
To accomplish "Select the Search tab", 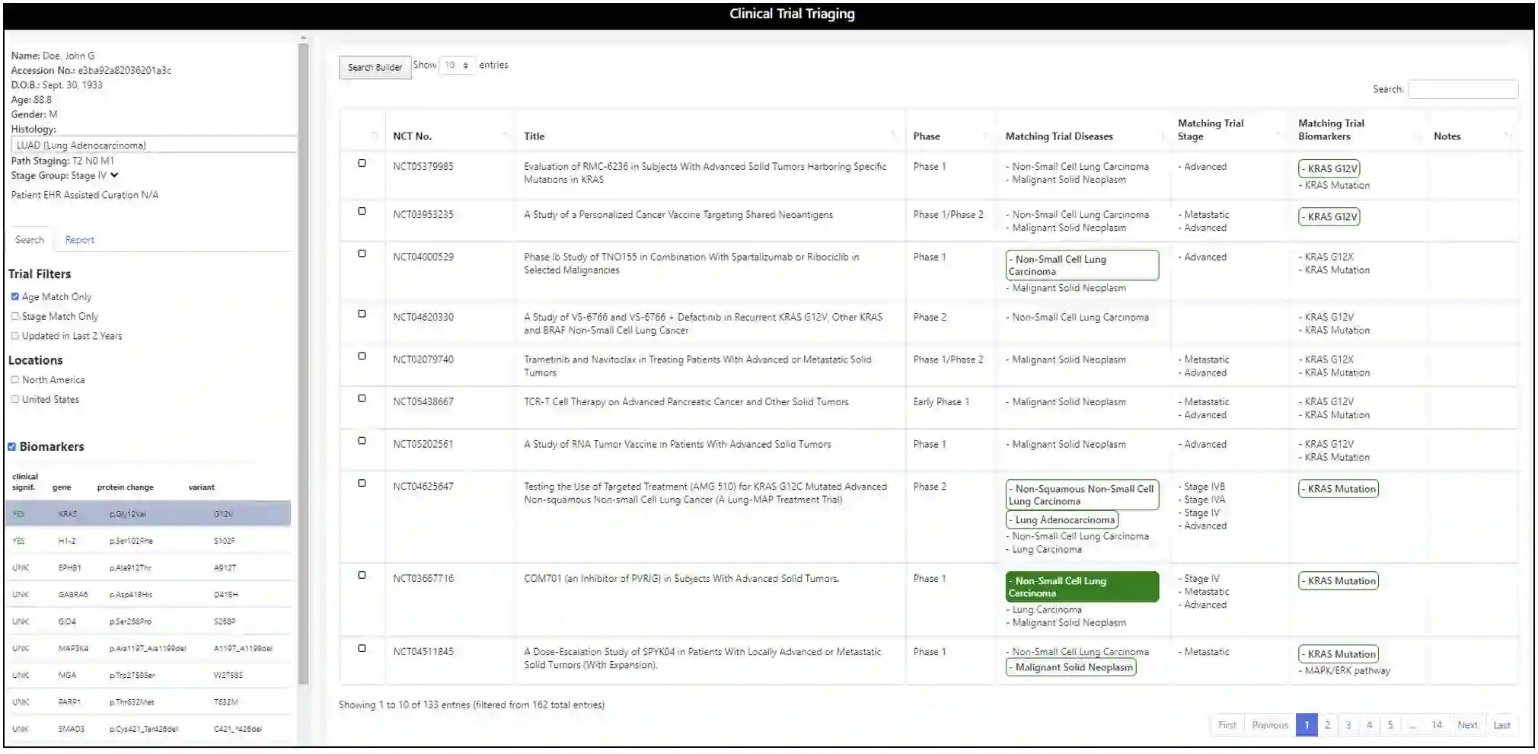I will coord(30,240).
